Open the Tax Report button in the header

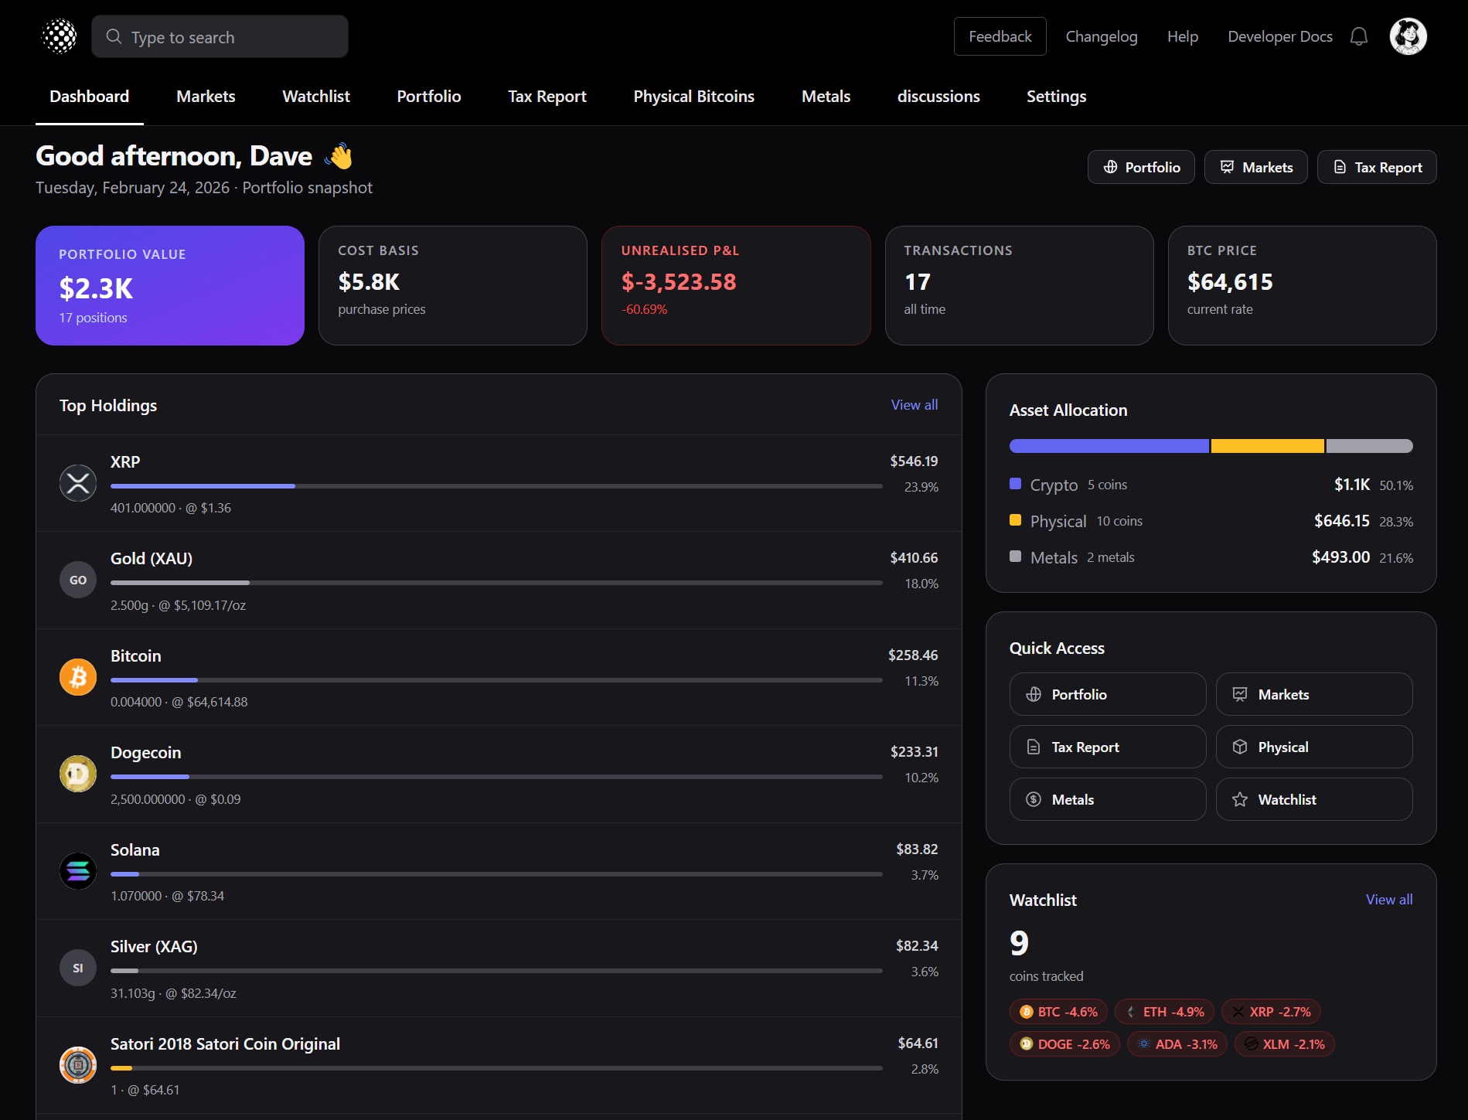click(x=1376, y=167)
